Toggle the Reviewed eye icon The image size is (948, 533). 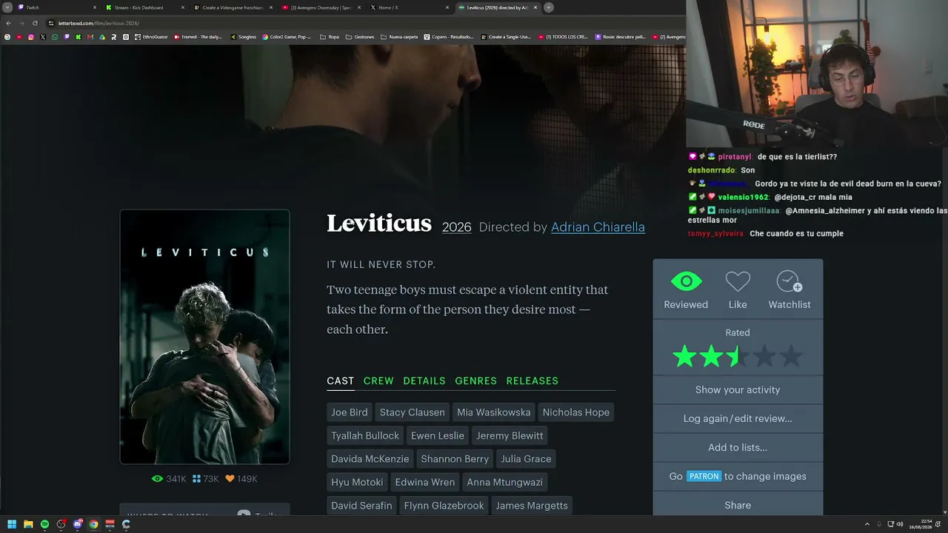click(686, 282)
